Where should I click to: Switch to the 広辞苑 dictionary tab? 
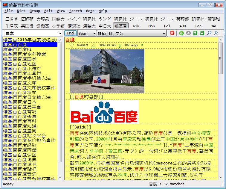point(27,19)
